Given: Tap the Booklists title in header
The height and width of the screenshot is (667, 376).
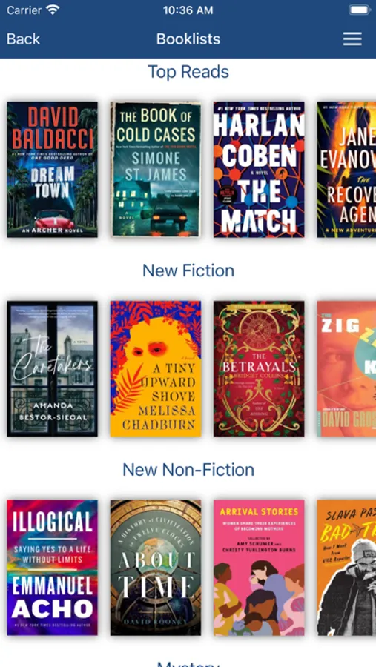Looking at the screenshot, I should 188,39.
